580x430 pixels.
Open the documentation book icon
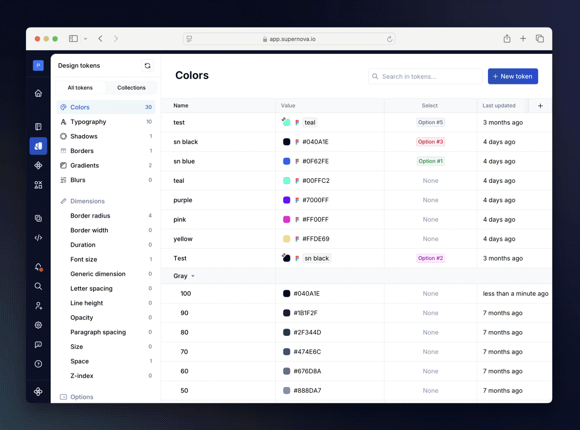tap(38, 126)
